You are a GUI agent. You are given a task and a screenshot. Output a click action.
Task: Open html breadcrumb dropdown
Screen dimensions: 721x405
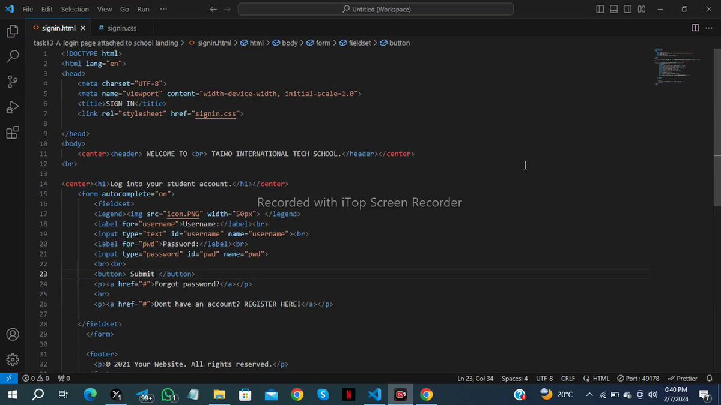tap(252, 43)
